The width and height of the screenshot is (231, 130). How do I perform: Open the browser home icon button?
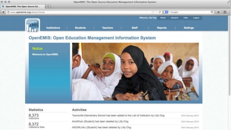(218, 12)
